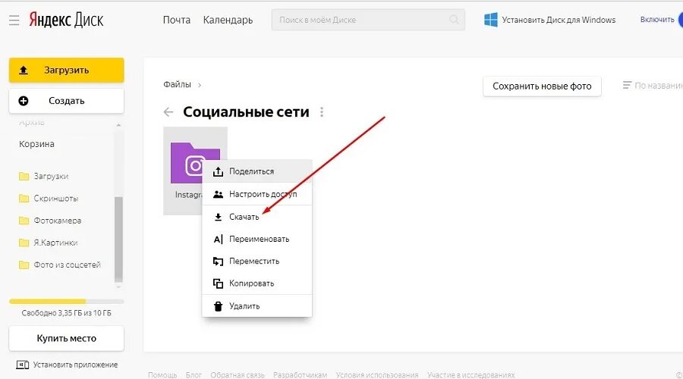Click the Windows logo icon

(x=491, y=20)
